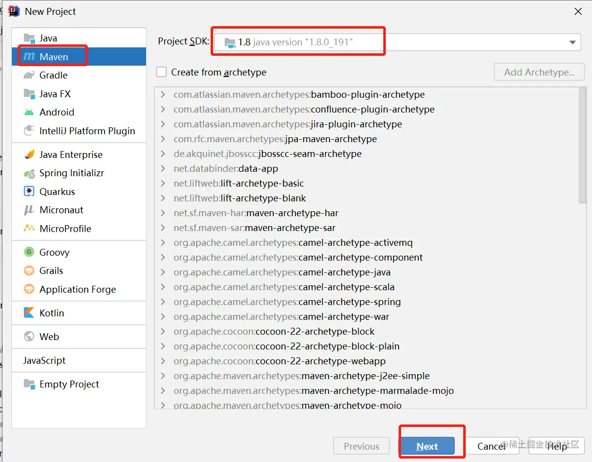
Task: Pick the Spring Initializr leaf icon
Action: coord(30,173)
